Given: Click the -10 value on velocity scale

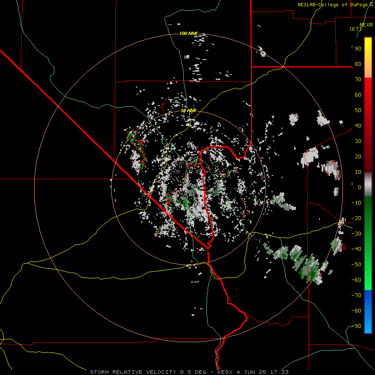Looking at the screenshot, I should [356, 203].
